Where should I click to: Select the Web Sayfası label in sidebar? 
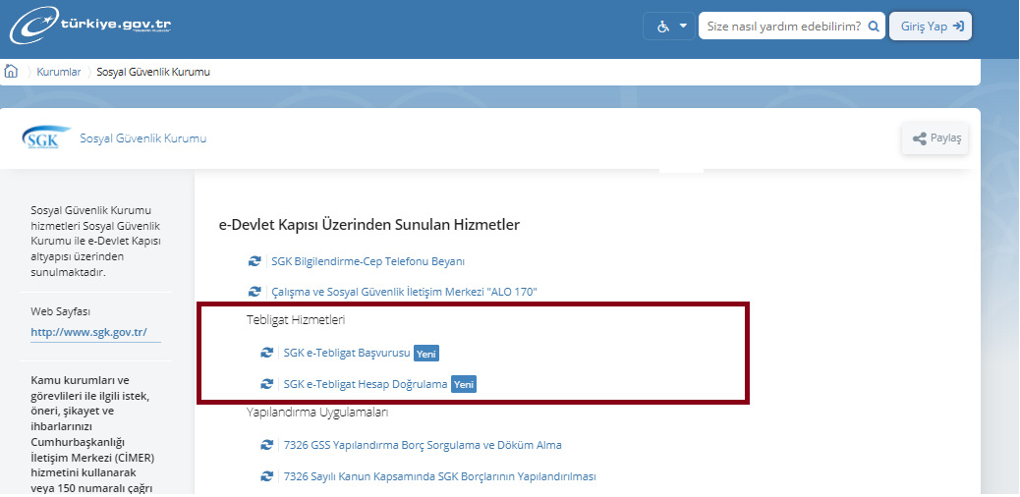(61, 311)
